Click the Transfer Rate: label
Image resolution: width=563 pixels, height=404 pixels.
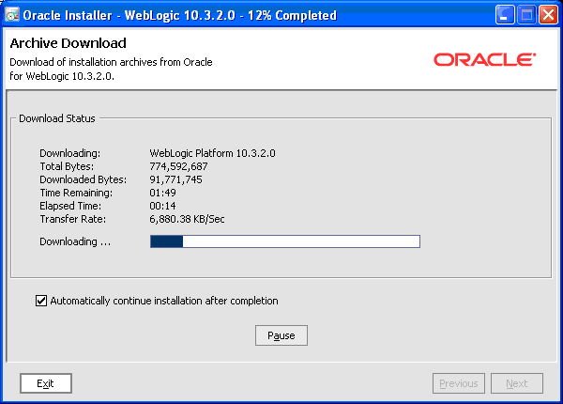pos(73,219)
